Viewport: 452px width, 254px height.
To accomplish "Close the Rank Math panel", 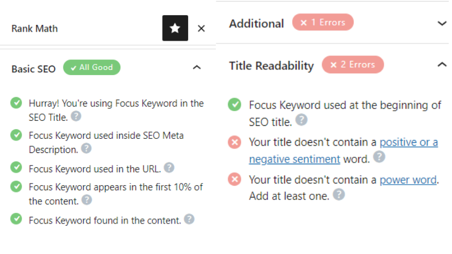I will [201, 28].
